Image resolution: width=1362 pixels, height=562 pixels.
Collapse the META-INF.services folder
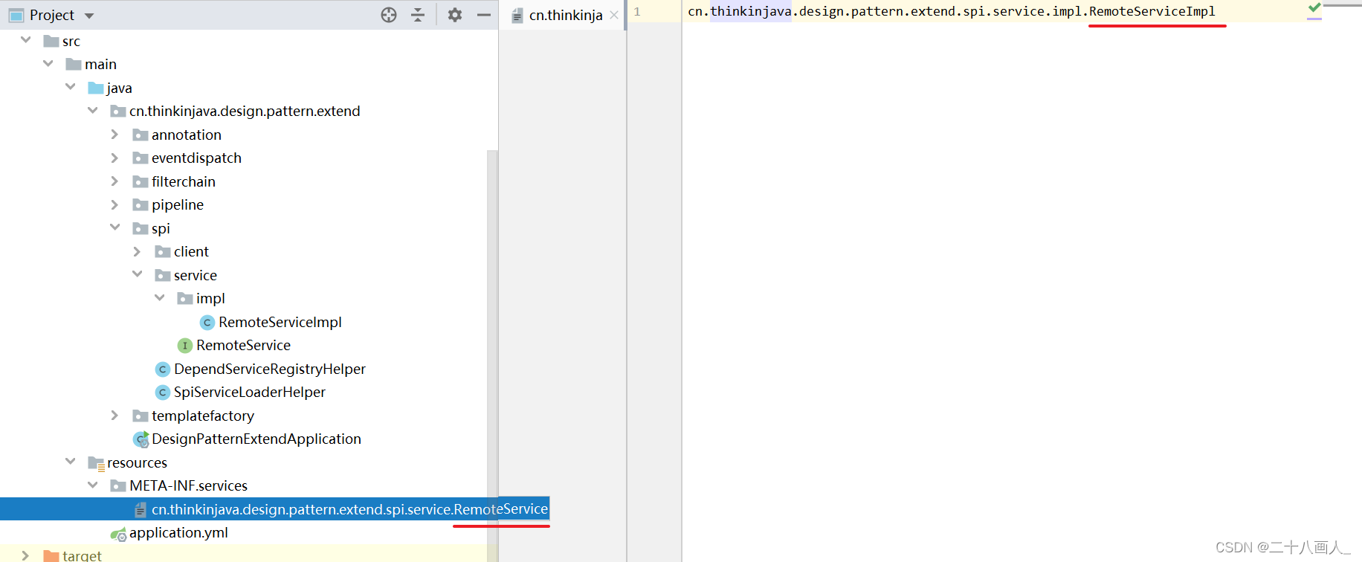93,485
